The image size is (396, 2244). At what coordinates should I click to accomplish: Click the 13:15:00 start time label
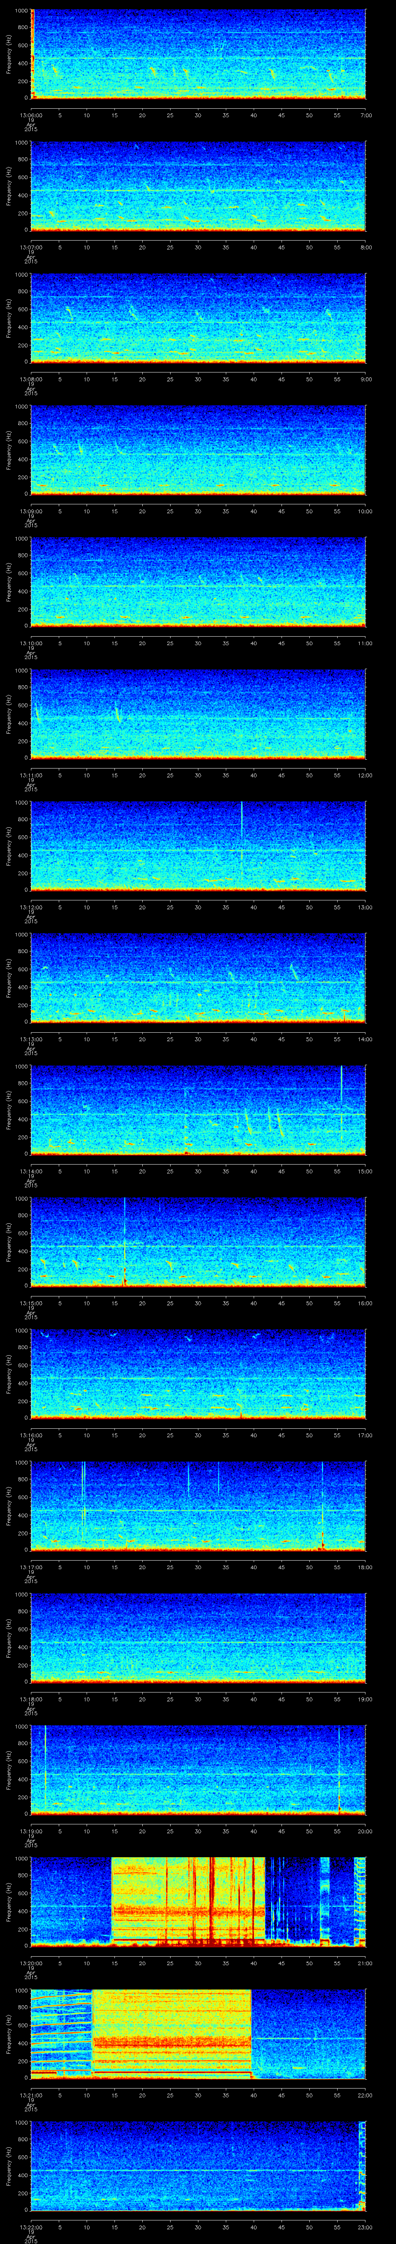click(x=31, y=1302)
